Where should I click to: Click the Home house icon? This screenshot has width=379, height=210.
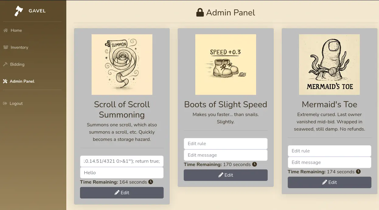pos(5,30)
